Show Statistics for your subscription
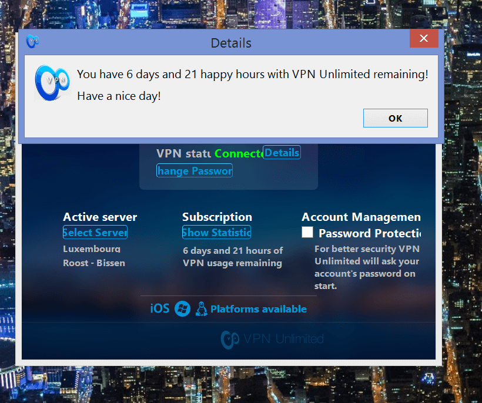The width and height of the screenshot is (482, 403). click(216, 232)
